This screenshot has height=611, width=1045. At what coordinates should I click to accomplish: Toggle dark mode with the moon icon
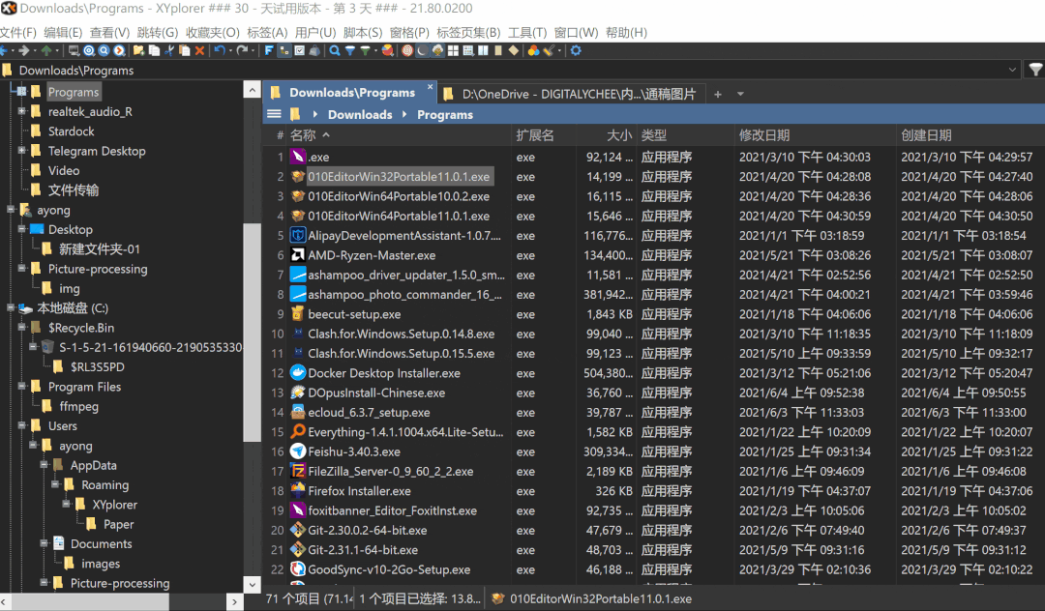pos(422,50)
